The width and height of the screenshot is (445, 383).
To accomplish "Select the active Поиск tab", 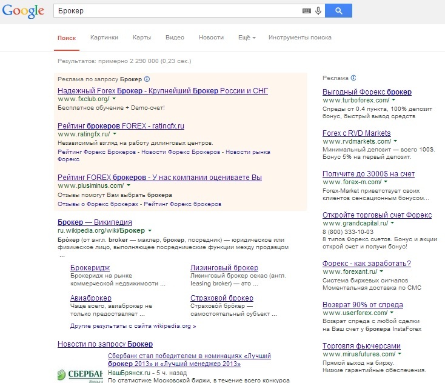I will click(x=67, y=38).
